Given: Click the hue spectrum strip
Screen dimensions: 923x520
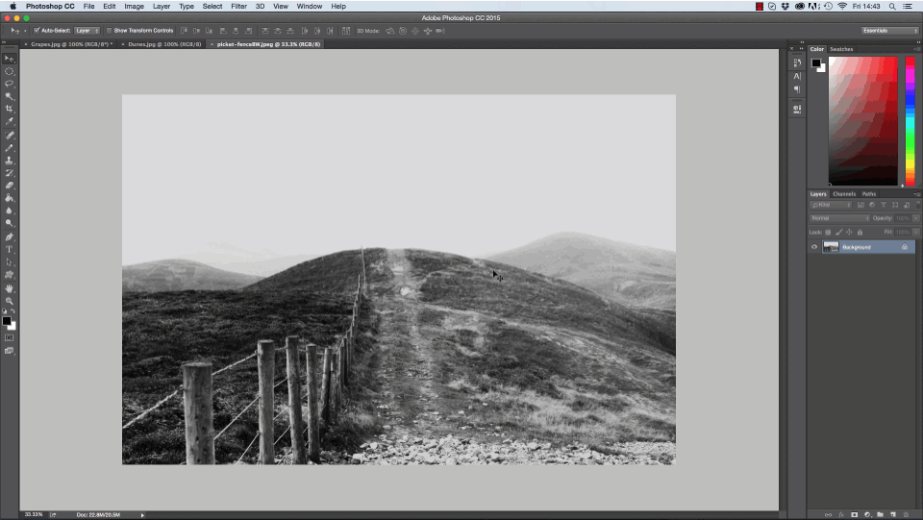Looking at the screenshot, I should click(911, 120).
